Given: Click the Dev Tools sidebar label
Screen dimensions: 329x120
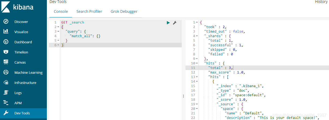Looking at the screenshot, I should pyautogui.click(x=22, y=113).
